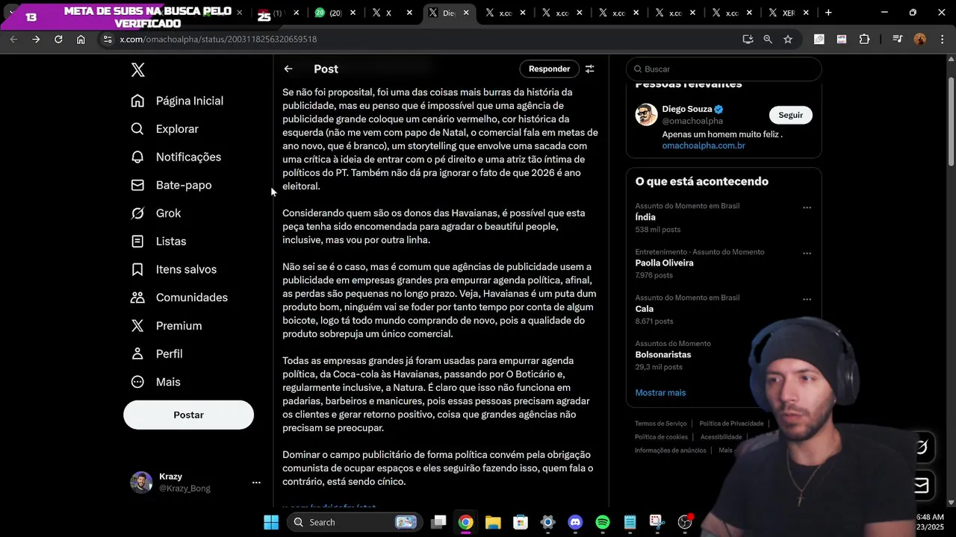Open the Chrome extensions puzzle icon

click(x=864, y=39)
